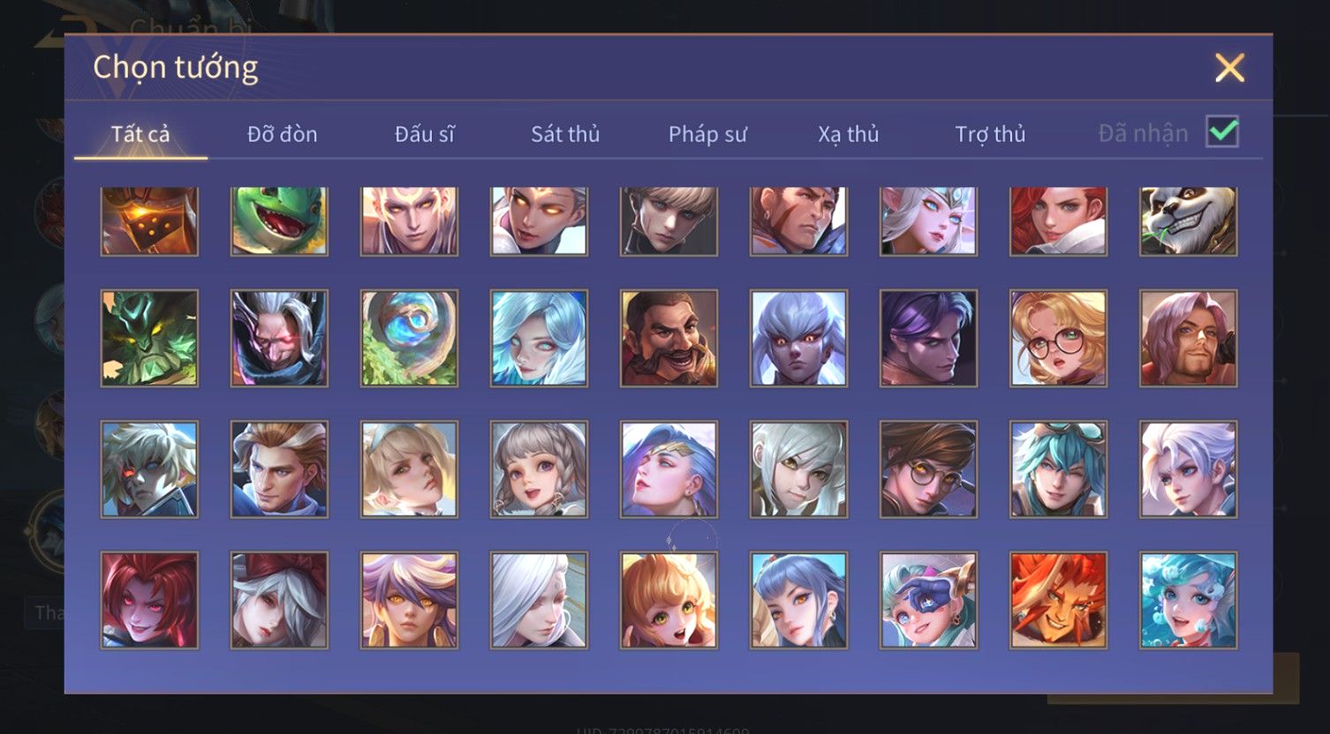Close the Chọn tướng dialog
1330x734 pixels.
[1229, 68]
